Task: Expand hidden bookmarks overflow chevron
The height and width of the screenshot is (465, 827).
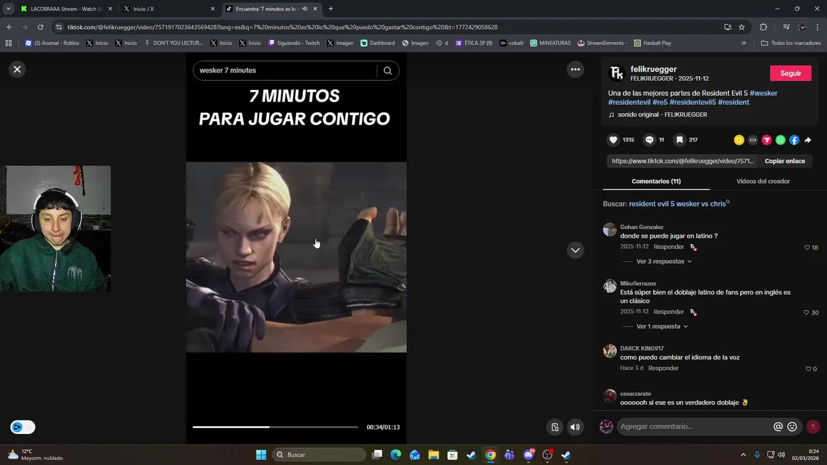Action: 744,43
